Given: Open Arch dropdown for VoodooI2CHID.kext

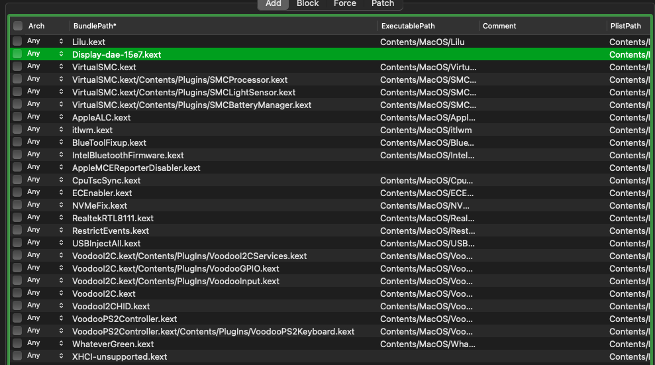Looking at the screenshot, I should pos(45,305).
